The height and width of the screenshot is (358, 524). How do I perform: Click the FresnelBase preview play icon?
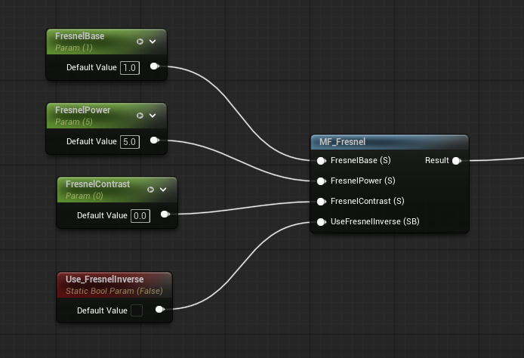point(140,42)
